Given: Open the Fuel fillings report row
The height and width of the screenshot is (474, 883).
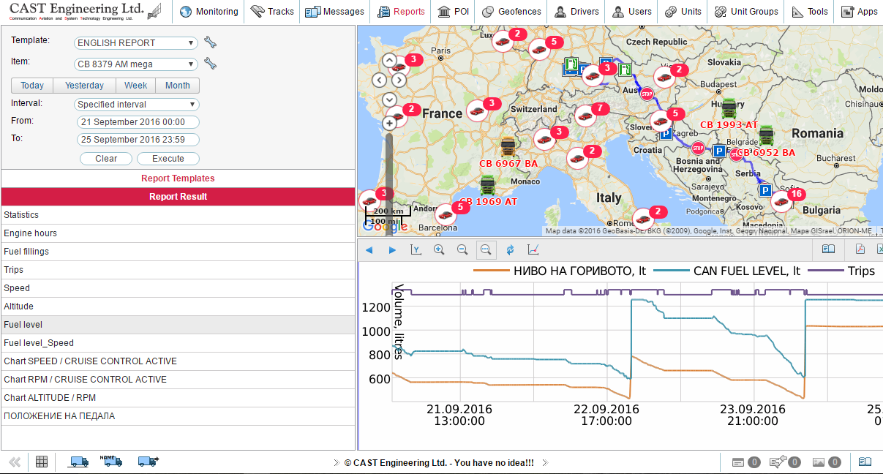Looking at the screenshot, I should [178, 252].
